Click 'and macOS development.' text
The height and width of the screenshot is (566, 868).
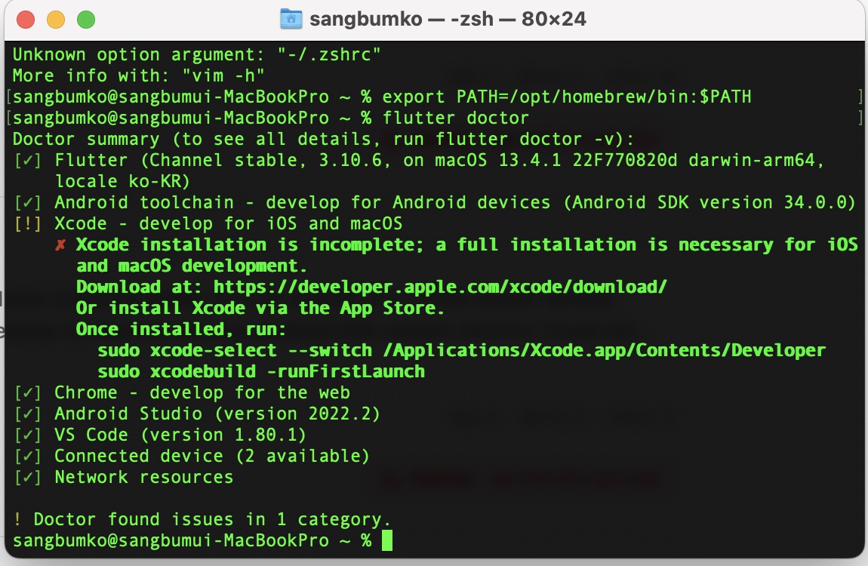tap(191, 266)
